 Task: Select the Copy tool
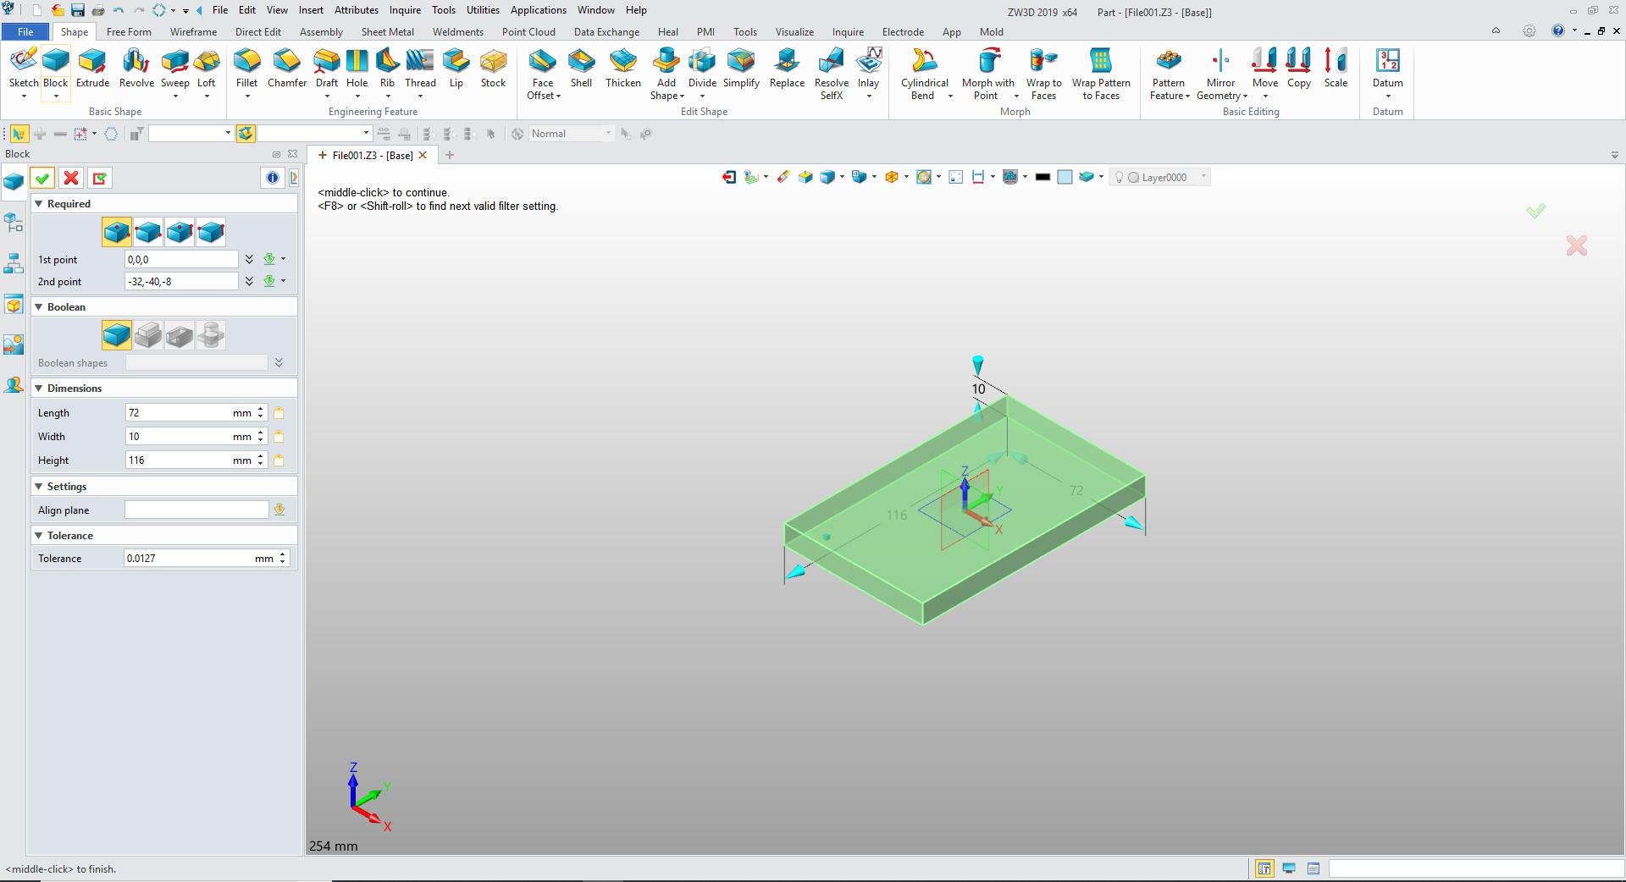point(1299,68)
